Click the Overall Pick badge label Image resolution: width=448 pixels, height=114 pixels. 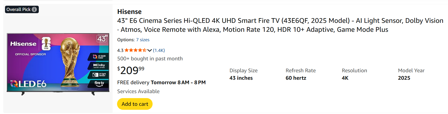[x=19, y=9]
